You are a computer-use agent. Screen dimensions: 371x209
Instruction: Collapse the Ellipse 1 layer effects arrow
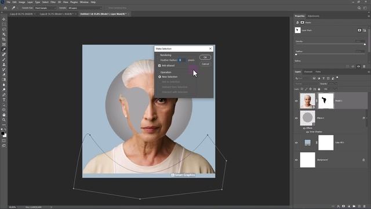click(x=366, y=118)
